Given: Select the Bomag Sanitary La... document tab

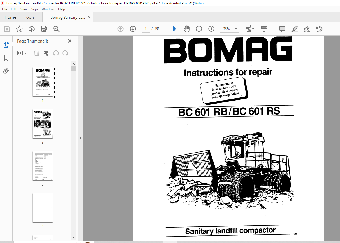Looking at the screenshot, I should [x=68, y=17].
